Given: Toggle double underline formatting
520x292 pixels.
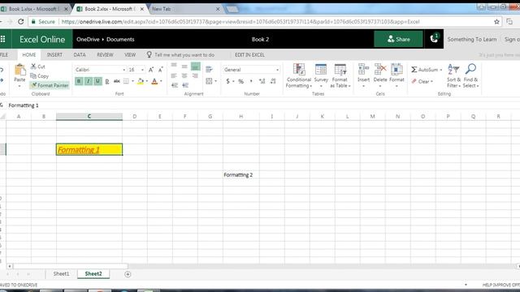Looking at the screenshot, I should [x=107, y=81].
